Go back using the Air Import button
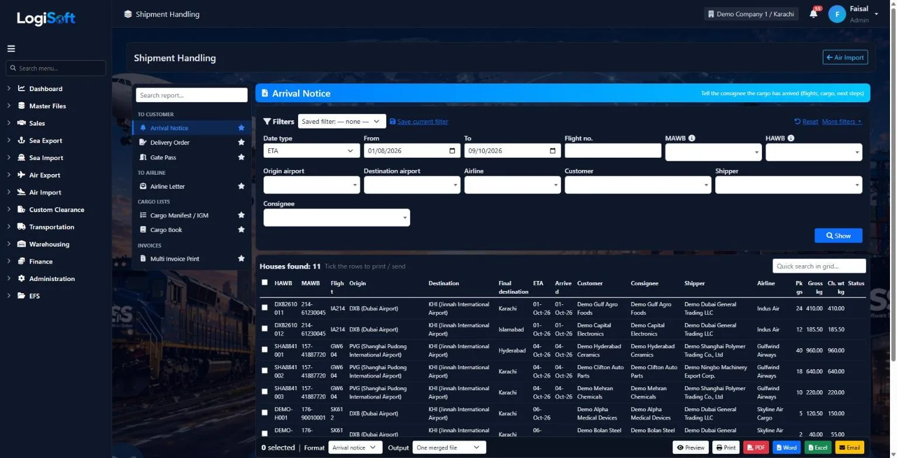 (x=845, y=57)
